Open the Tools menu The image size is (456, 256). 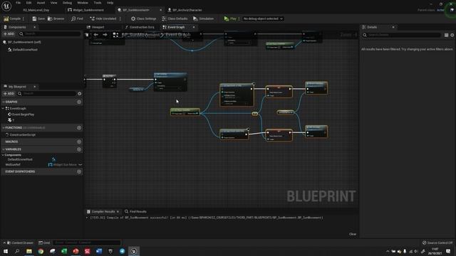(x=98, y=3)
